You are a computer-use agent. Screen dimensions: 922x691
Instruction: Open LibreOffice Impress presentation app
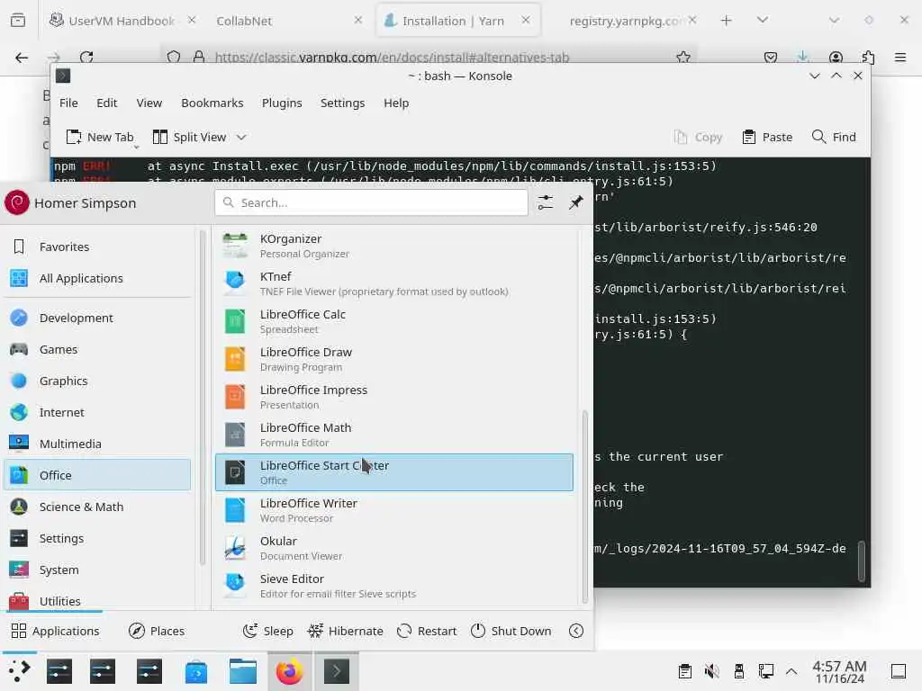394,397
